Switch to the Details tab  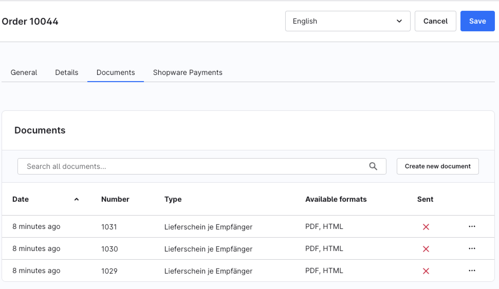pyautogui.click(x=67, y=72)
